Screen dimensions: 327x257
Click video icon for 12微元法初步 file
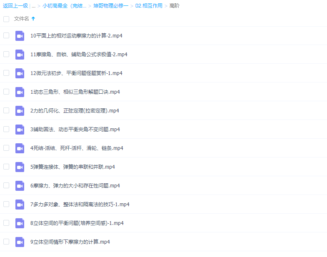[20, 73]
